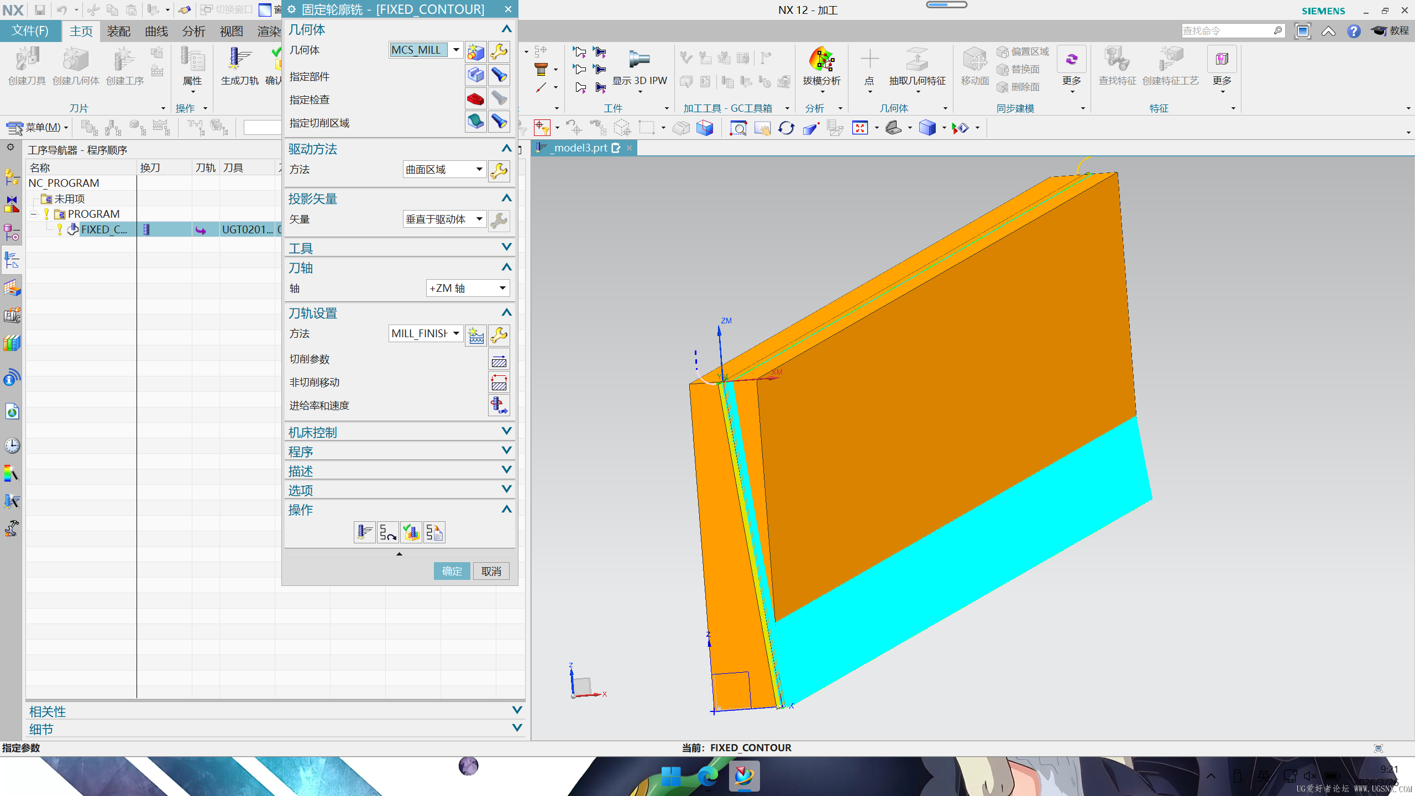Viewport: 1415px width, 796px height.
Task: Click the Generate tool path icon in Actions (操作)
Action: tap(364, 532)
